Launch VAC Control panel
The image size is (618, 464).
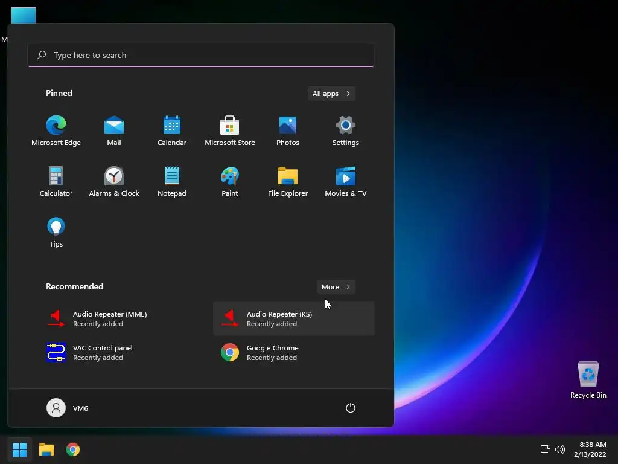(120, 352)
